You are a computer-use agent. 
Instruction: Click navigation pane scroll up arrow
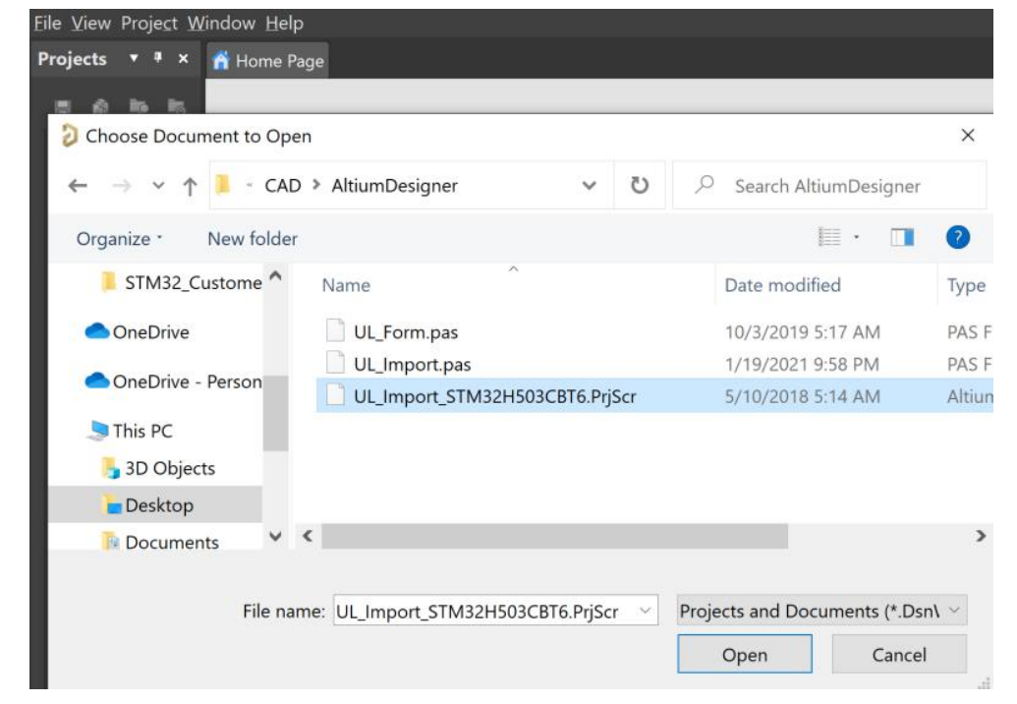[276, 275]
